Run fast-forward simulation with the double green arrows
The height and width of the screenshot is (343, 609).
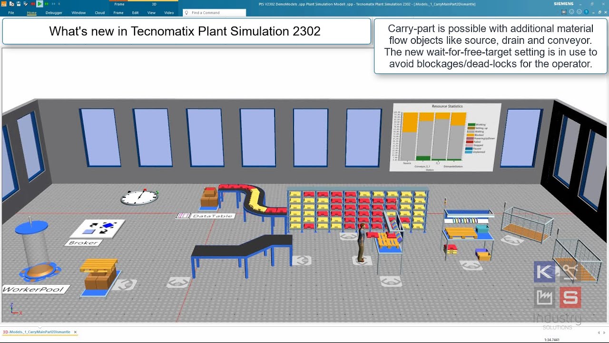[47, 4]
